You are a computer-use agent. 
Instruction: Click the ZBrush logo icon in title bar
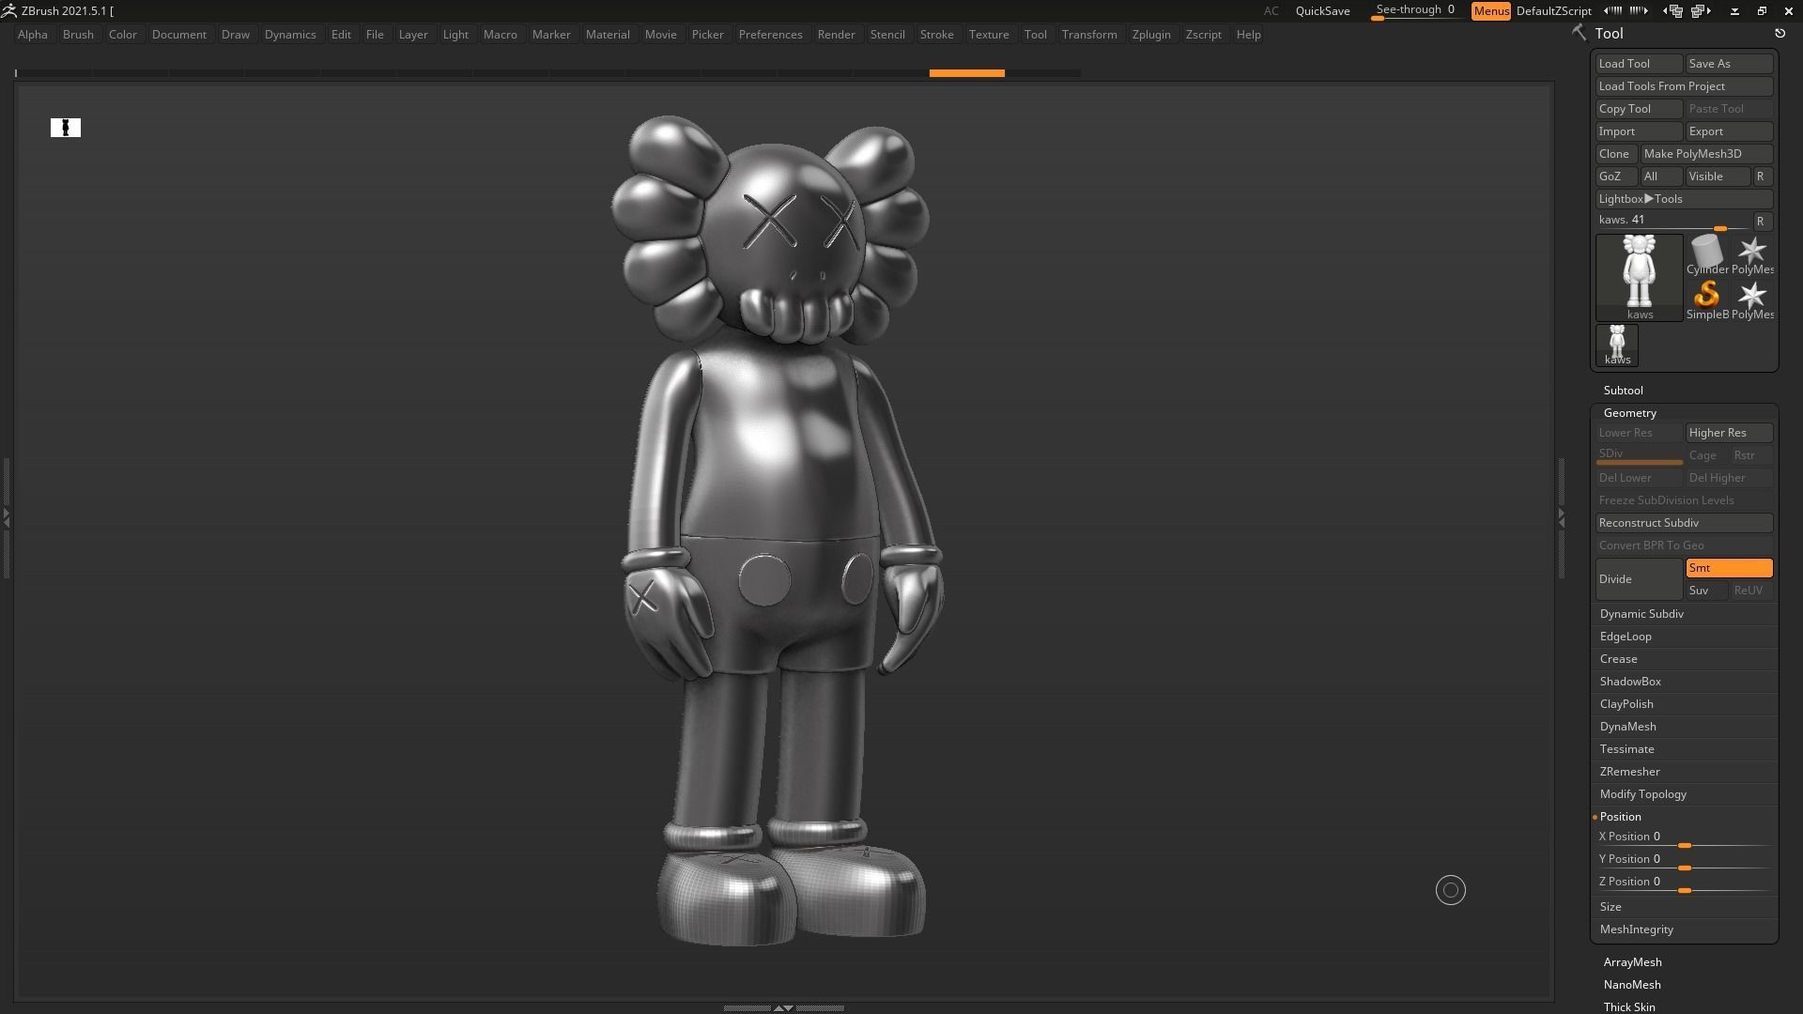[8, 10]
